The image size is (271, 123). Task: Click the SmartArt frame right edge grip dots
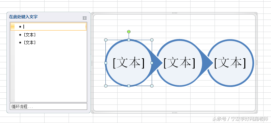[257, 62]
